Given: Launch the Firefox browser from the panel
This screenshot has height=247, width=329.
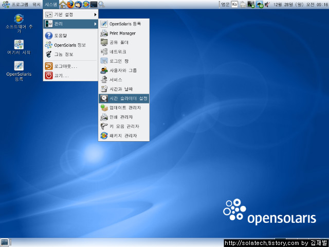Looking at the screenshot, I should [70, 5].
